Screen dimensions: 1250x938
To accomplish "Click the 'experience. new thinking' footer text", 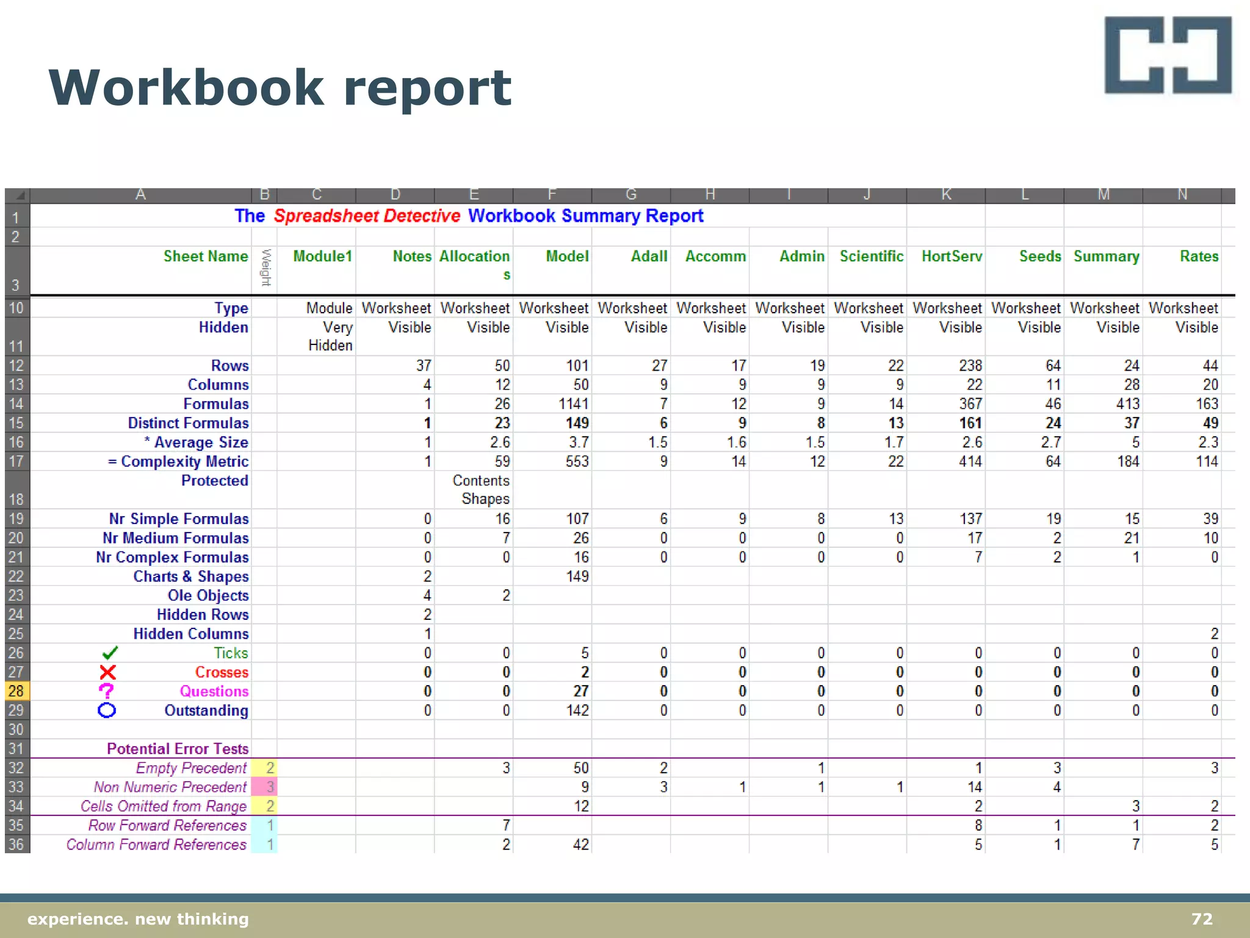I will [x=138, y=919].
